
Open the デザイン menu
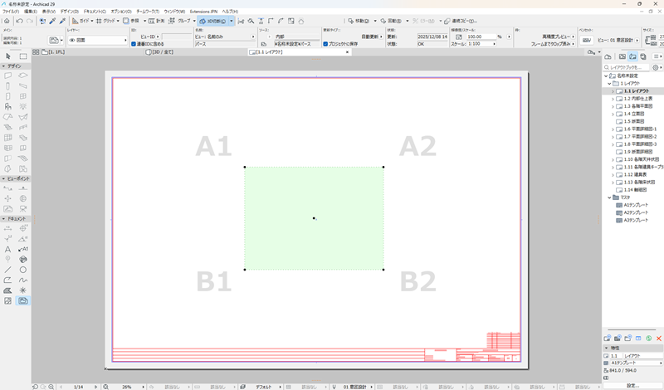pyautogui.click(x=70, y=12)
